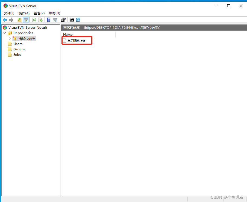The image size is (247, 202).
Task: Open the 文件(F) menu
Action: click(9, 13)
